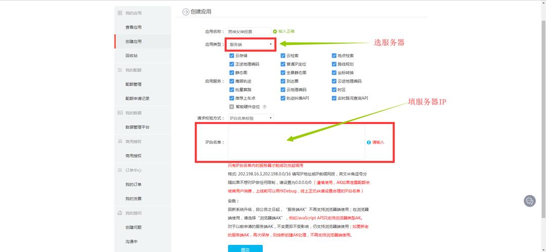This screenshot has height=252, width=546.
Task: Open 配额申请记录 in the sidebar
Action: [137, 98]
